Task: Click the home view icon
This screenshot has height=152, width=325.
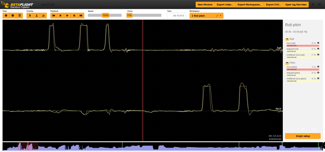Action: [x=6, y=15]
